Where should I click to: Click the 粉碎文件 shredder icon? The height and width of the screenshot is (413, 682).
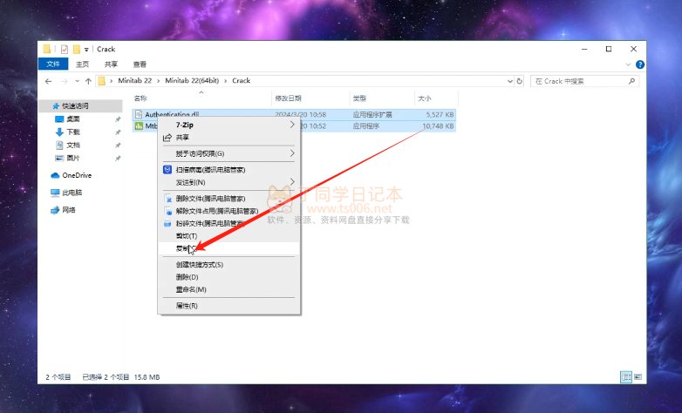[167, 224]
